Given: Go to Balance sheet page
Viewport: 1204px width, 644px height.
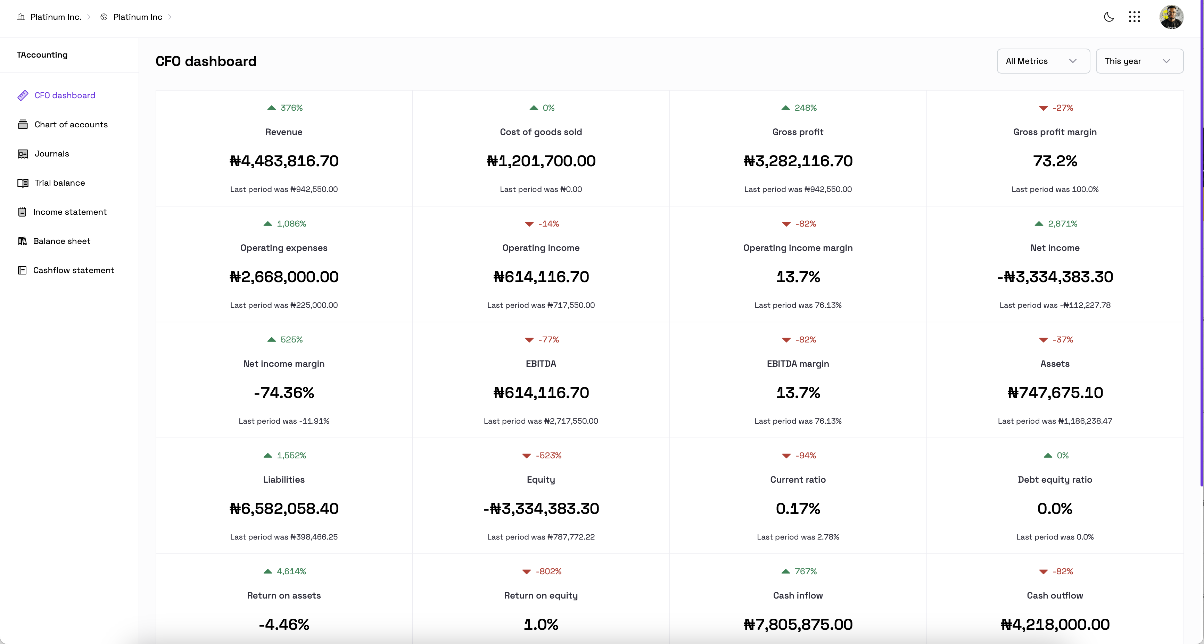Looking at the screenshot, I should tap(62, 241).
